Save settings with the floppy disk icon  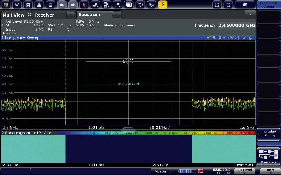pos(28,5)
